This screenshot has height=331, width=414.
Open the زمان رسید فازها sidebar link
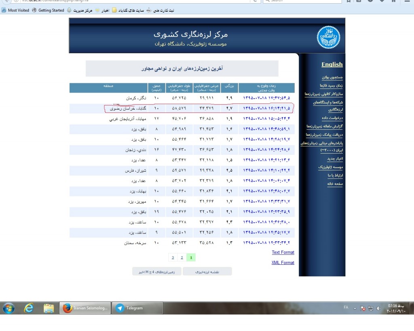point(331,86)
